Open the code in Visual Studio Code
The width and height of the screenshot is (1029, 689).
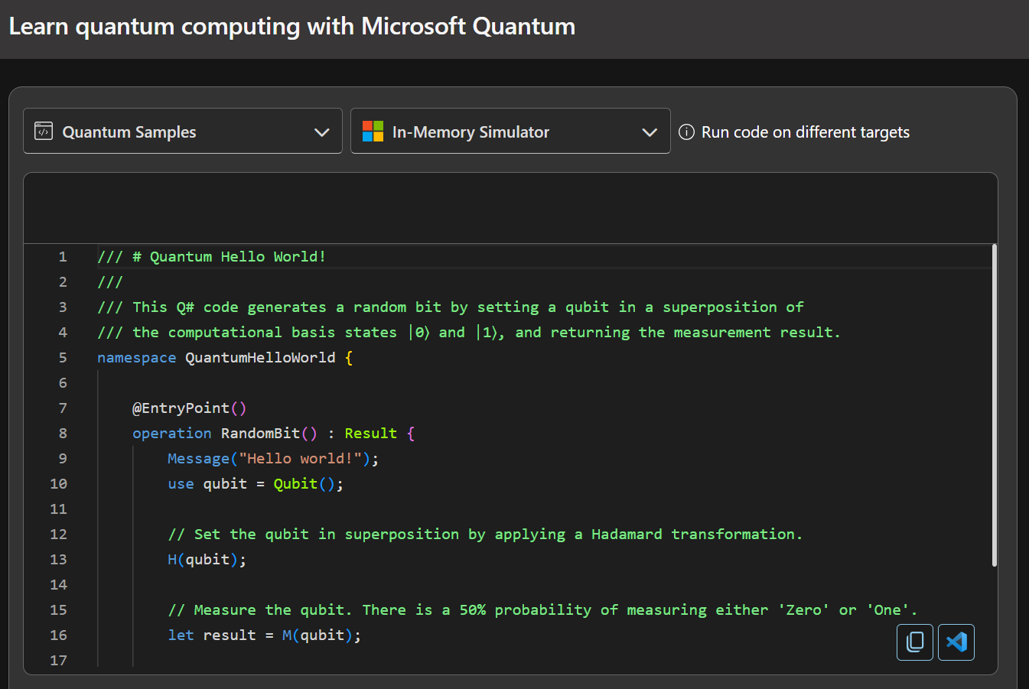coord(956,642)
